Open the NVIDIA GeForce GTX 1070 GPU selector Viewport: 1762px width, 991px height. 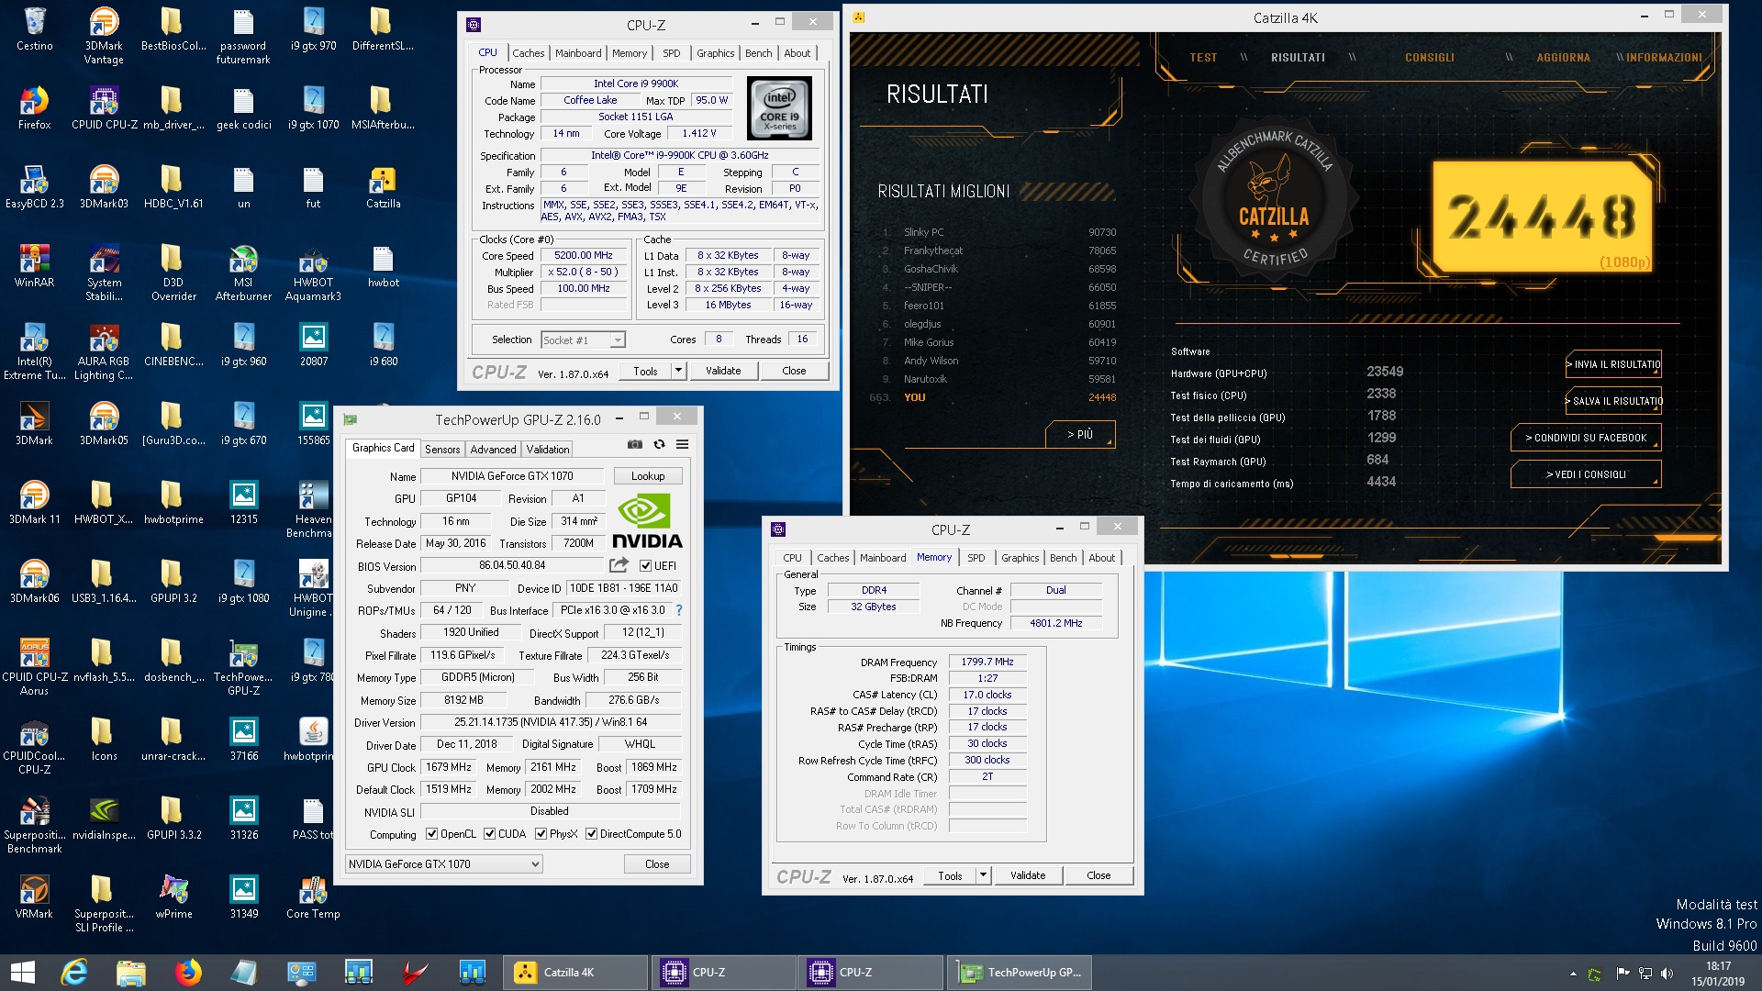point(444,864)
